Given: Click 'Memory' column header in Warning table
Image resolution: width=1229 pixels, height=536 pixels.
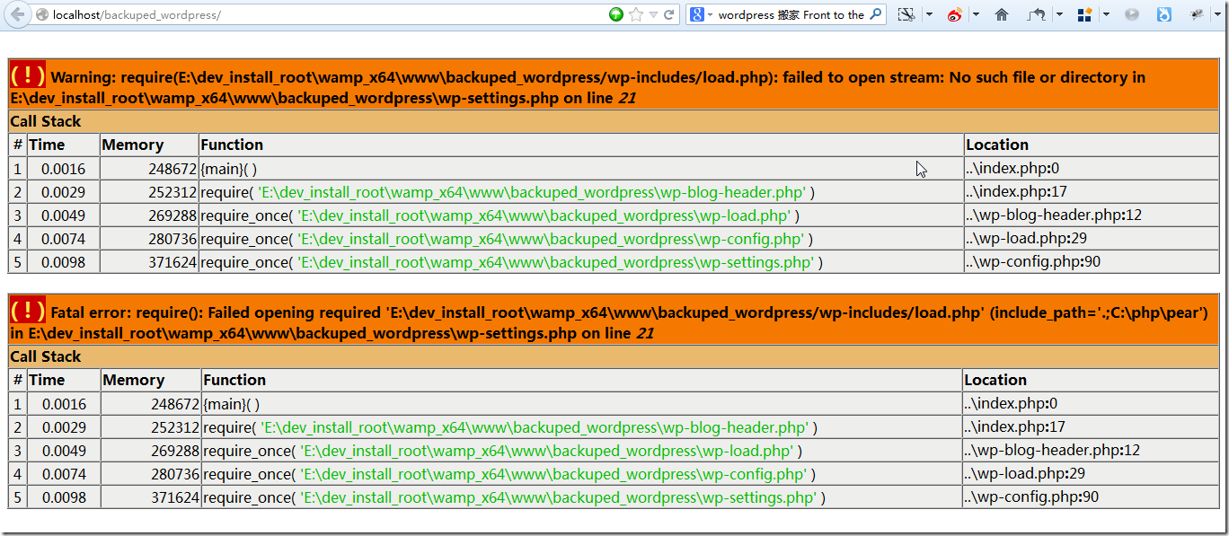Looking at the screenshot, I should pos(133,145).
